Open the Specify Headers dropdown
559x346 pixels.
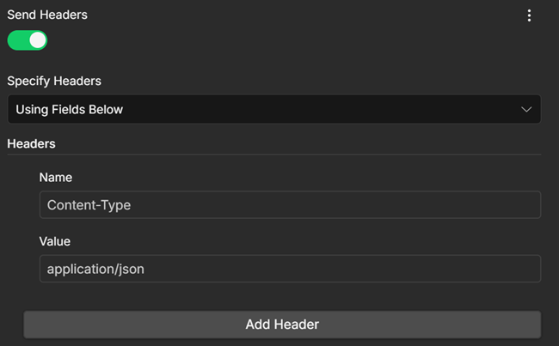[x=274, y=109]
